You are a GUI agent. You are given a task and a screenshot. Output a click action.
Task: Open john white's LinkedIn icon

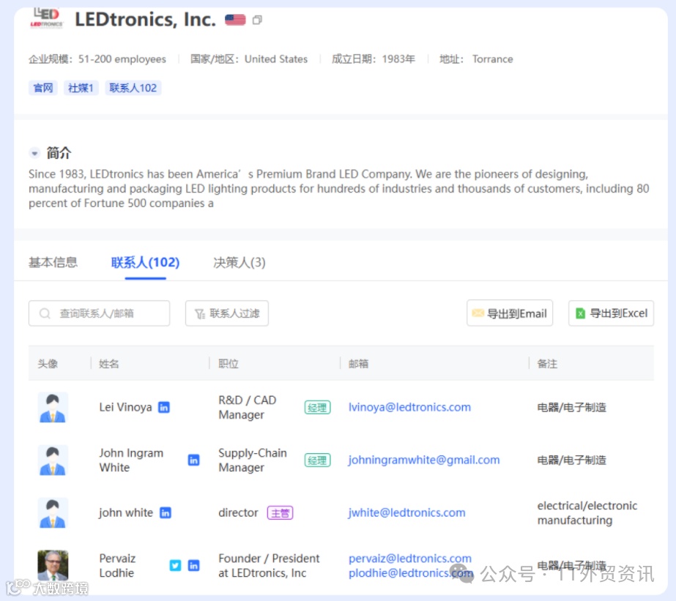coord(165,512)
